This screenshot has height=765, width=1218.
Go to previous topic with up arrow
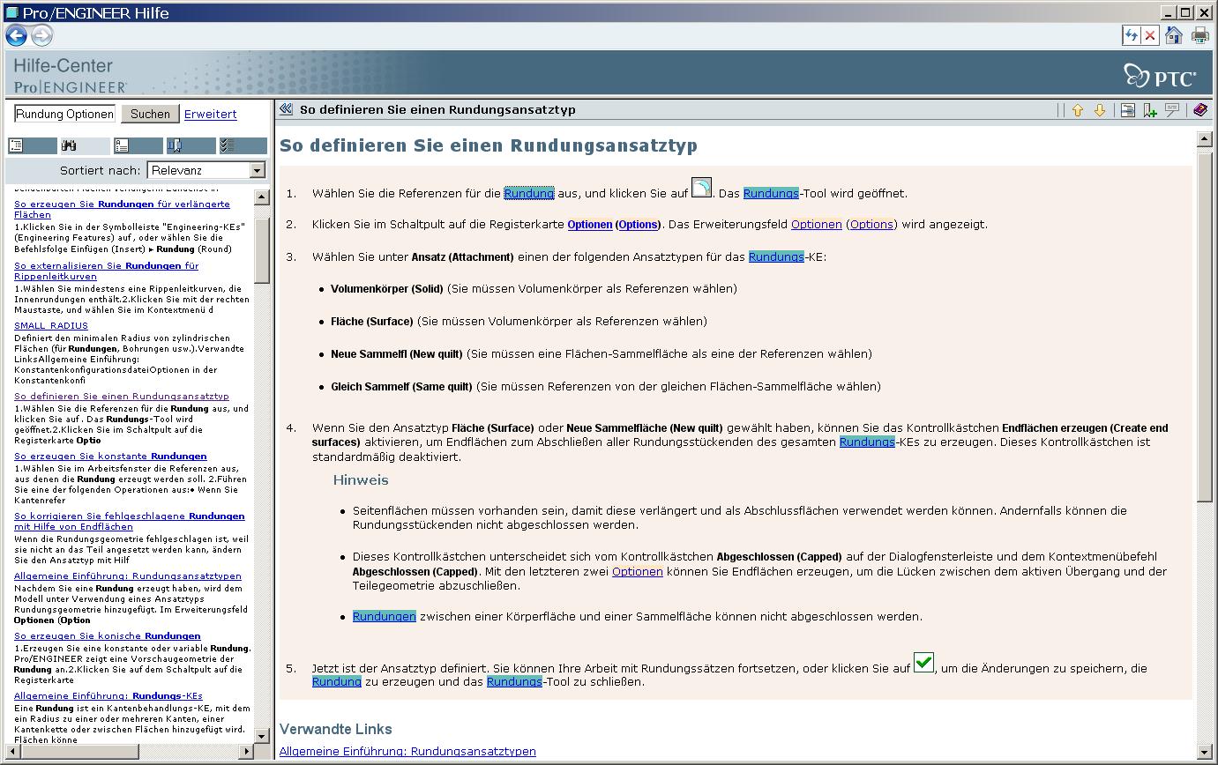click(1077, 110)
